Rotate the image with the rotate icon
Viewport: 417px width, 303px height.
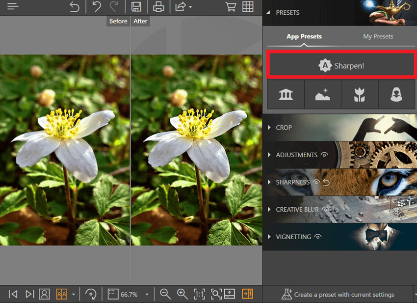[x=90, y=294]
